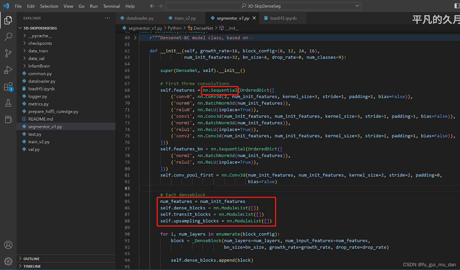Switch to the train_v2.py tab

tap(185, 18)
